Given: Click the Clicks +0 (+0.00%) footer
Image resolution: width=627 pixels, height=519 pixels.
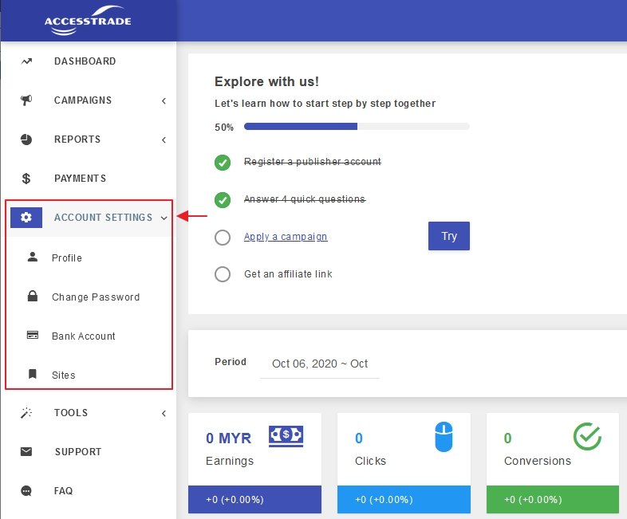Looking at the screenshot, I should click(404, 499).
